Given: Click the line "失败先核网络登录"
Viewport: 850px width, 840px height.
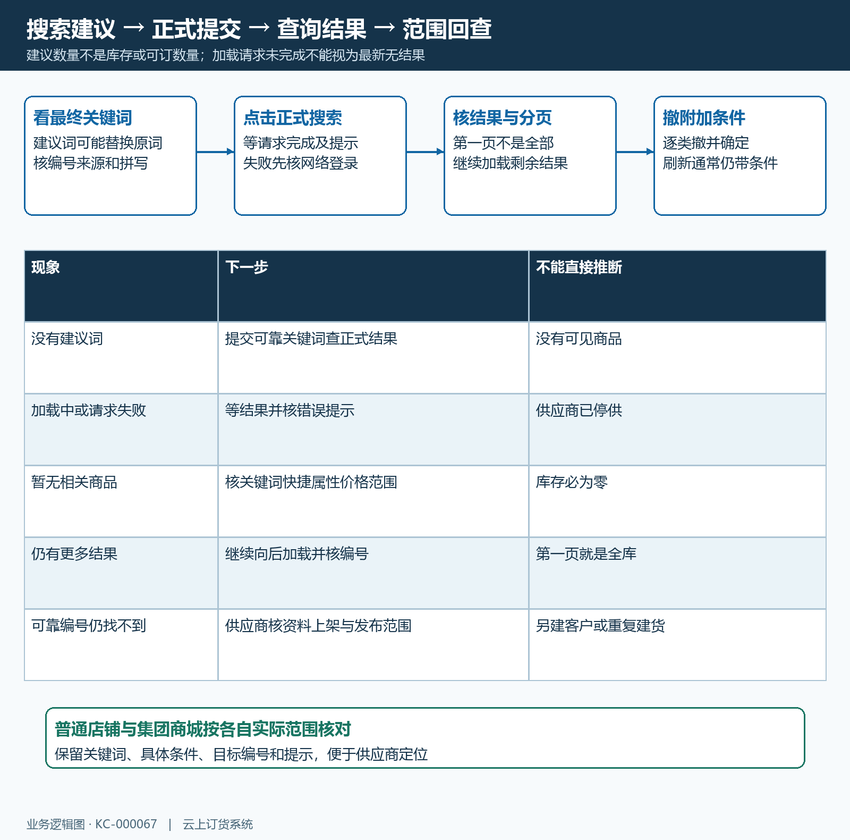Looking at the screenshot, I should click(x=300, y=163).
